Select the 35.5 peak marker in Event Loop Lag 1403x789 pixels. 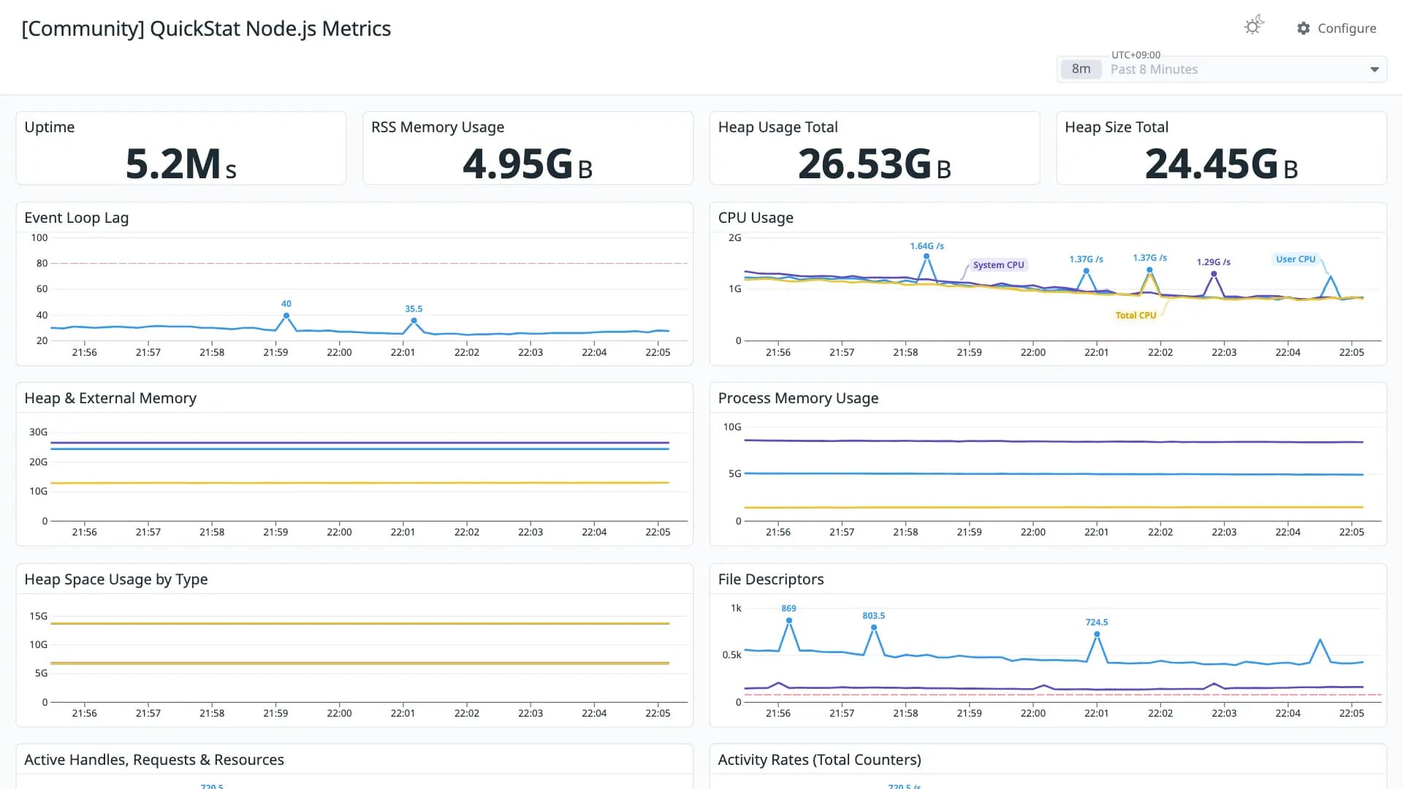[414, 321]
